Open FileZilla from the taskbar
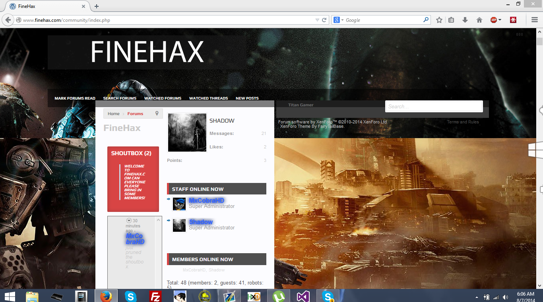 pos(155,296)
